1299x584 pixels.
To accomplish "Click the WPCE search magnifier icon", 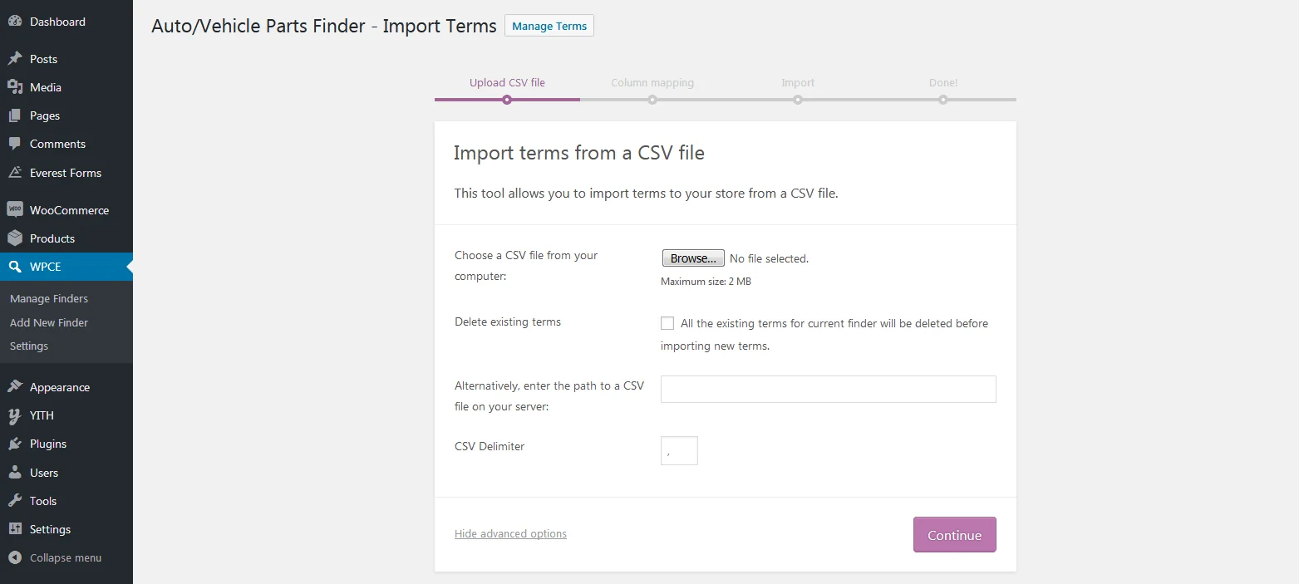I will 15,267.
